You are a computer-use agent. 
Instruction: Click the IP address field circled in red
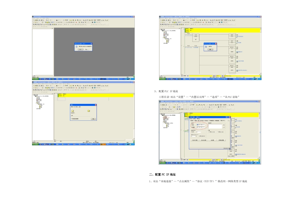pos(201,125)
